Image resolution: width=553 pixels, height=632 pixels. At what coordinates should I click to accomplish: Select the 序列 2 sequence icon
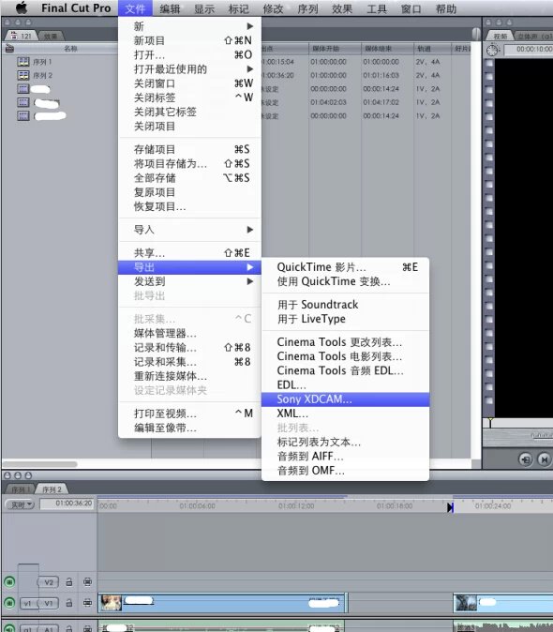click(x=23, y=75)
